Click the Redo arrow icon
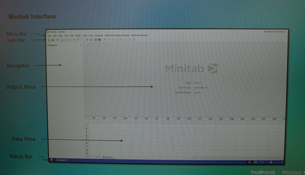305x175 pixels. point(78,40)
